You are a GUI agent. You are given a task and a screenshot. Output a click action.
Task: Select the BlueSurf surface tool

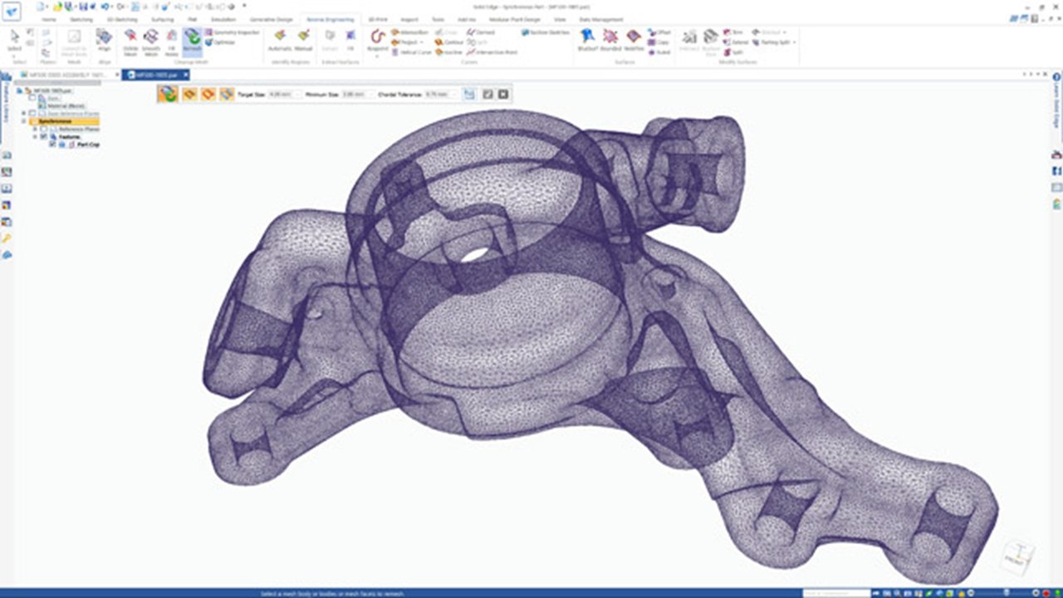[x=587, y=41]
